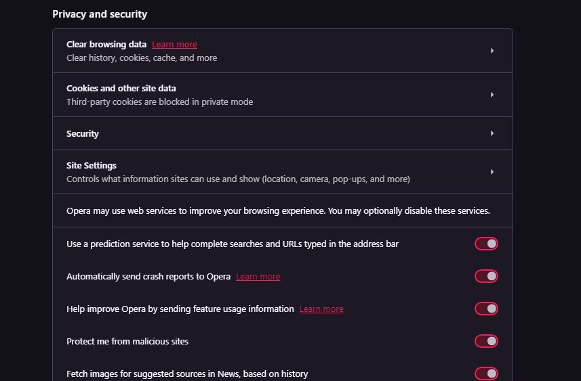This screenshot has height=381, width=581.
Task: Toggle sending feature usage information
Action: 486,309
